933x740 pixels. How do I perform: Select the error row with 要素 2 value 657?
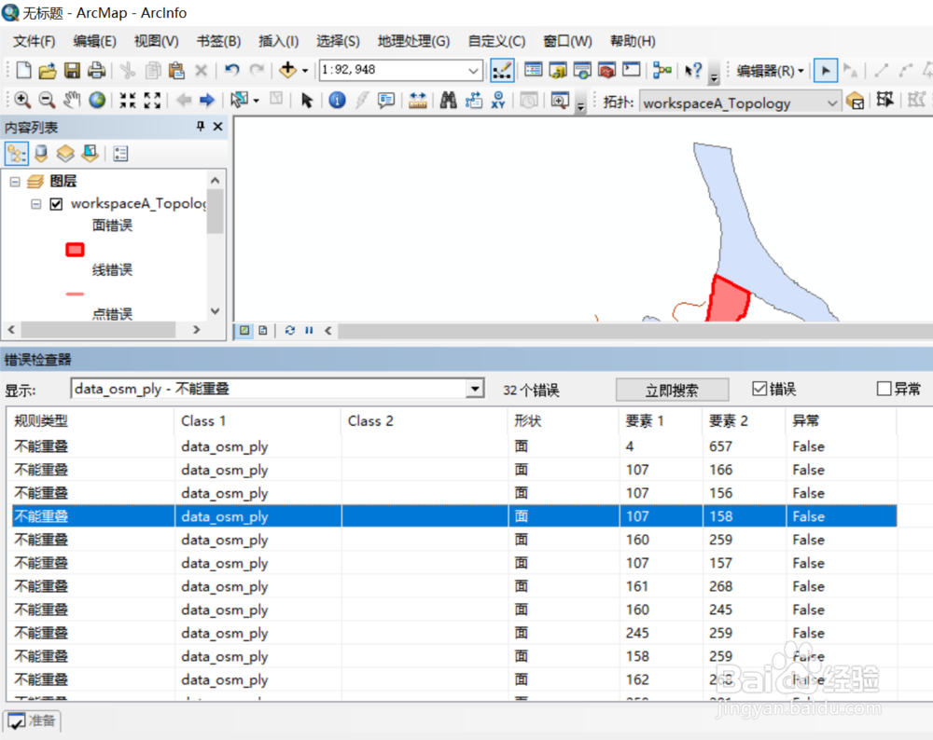454,446
